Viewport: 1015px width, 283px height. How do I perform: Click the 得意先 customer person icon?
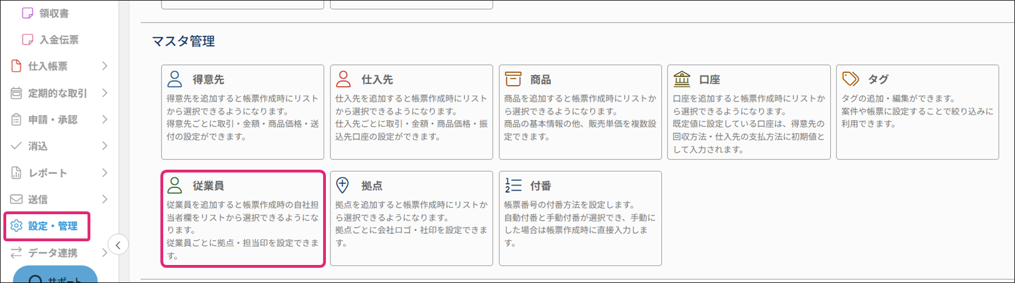click(x=175, y=79)
